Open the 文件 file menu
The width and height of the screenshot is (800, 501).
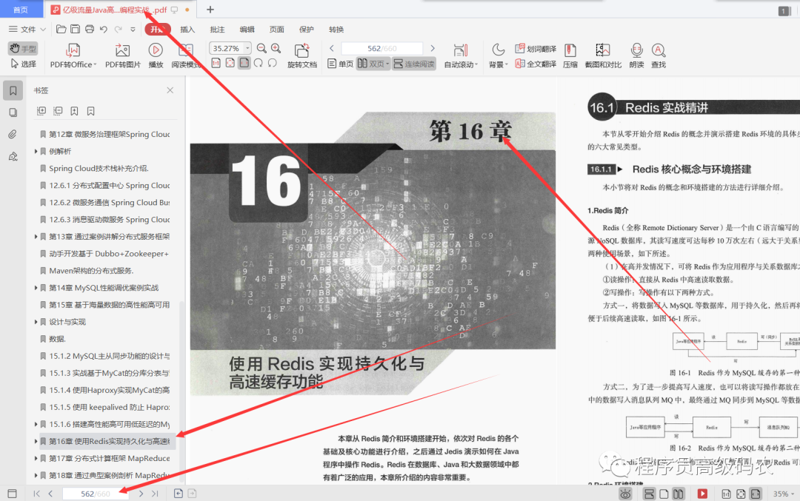pos(27,30)
